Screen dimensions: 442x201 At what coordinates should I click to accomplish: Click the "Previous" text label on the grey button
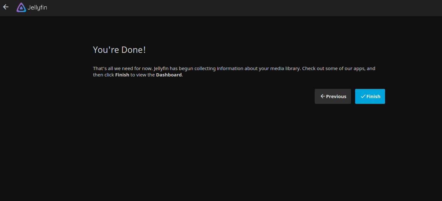click(x=336, y=97)
